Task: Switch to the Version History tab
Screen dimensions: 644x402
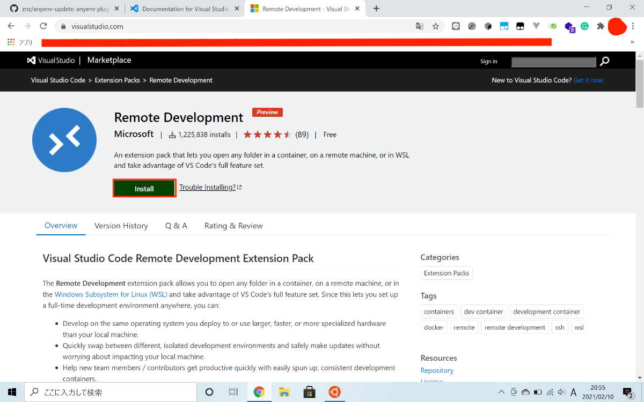Action: (121, 226)
